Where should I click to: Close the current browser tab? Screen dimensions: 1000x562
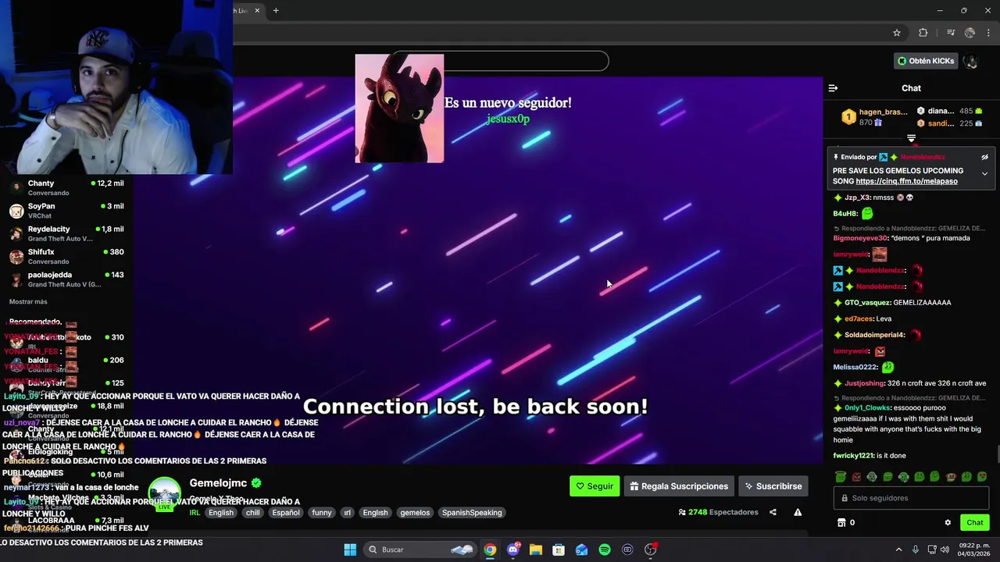pos(257,10)
